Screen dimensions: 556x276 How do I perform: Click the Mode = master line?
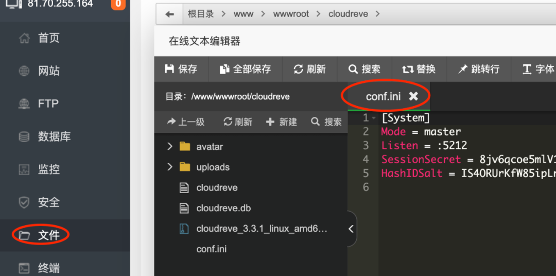click(x=421, y=132)
